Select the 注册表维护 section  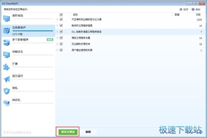pyautogui.click(x=28, y=31)
